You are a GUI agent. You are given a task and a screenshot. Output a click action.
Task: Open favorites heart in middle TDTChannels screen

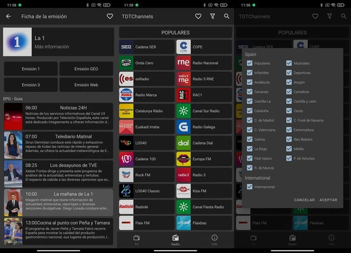point(198,16)
